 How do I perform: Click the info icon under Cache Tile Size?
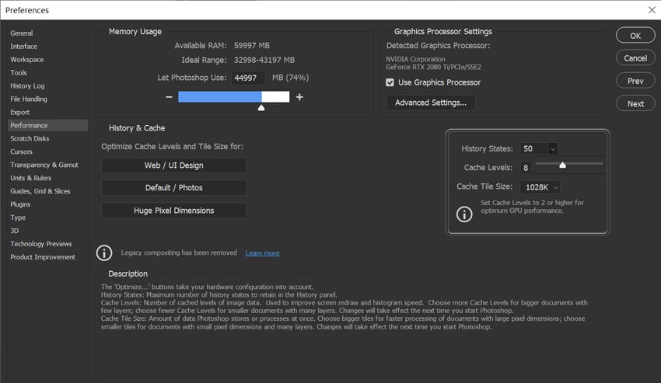[x=464, y=214]
